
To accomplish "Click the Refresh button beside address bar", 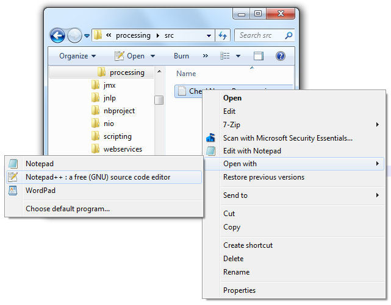I will pyautogui.click(x=223, y=35).
